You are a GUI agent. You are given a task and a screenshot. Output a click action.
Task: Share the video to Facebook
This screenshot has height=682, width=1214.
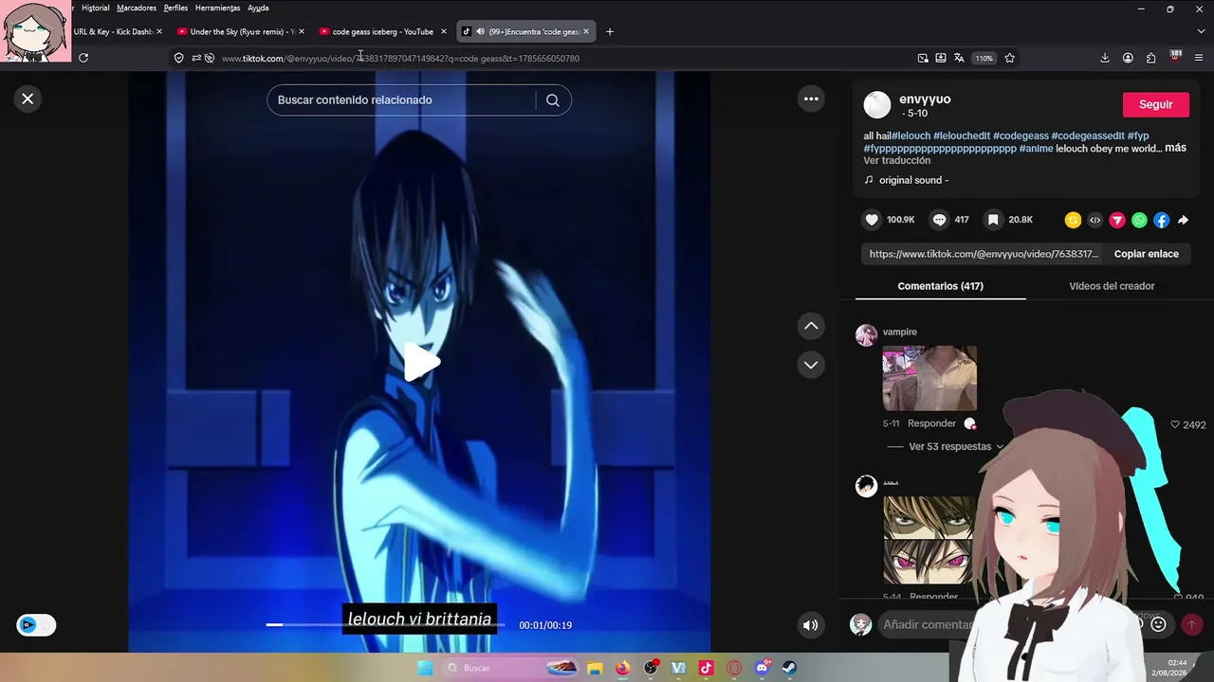tap(1162, 220)
